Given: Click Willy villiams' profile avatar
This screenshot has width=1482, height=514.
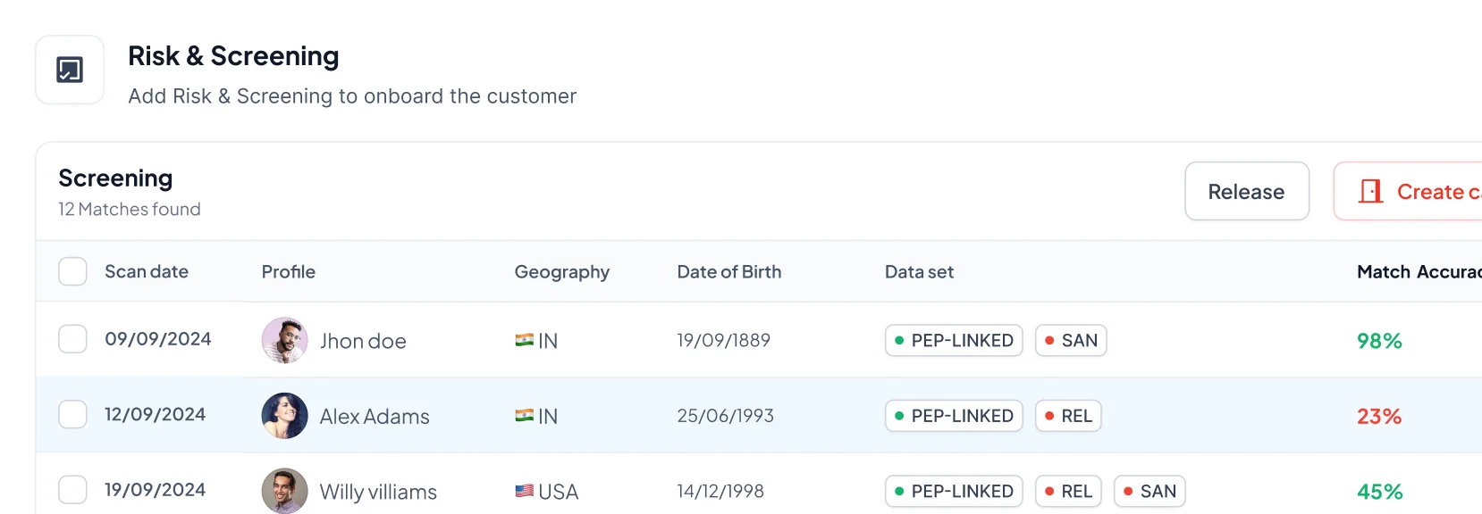Looking at the screenshot, I should tap(284, 491).
